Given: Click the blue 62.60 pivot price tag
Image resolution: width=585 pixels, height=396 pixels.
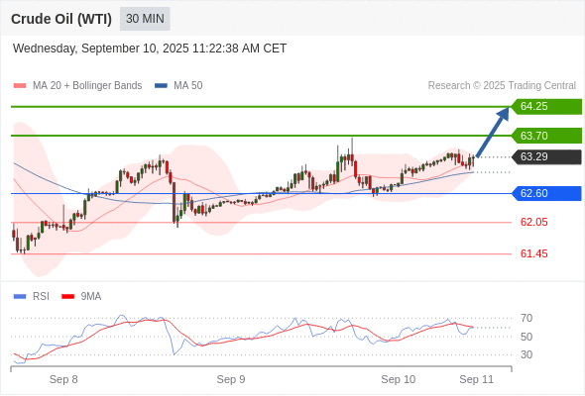Looking at the screenshot, I should (546, 193).
